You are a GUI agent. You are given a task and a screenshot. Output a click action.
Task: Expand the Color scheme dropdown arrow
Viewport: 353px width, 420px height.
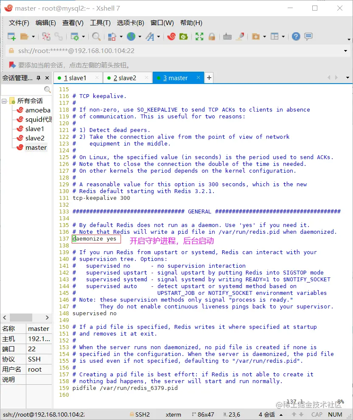[121, 36]
